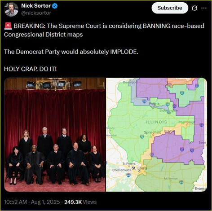This screenshot has height=211, width=212.
Task: Click the Peoria label on map
Action: pyautogui.click(x=155, y=104)
